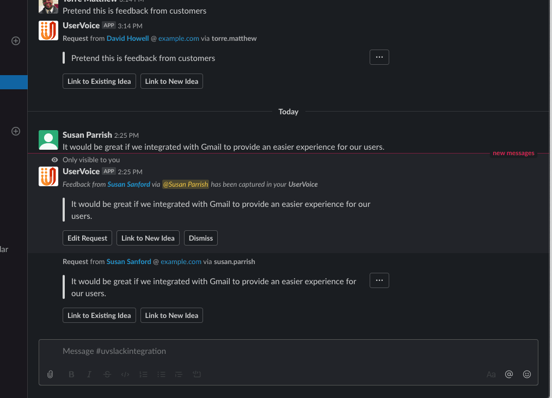The image size is (552, 398).
Task: Attach a file with the paperclip icon
Action: coord(50,374)
